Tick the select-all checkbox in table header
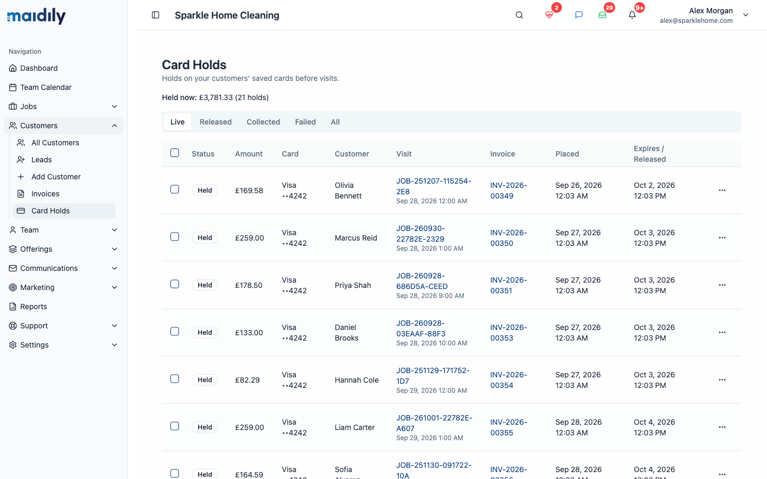The image size is (767, 479). coord(175,153)
